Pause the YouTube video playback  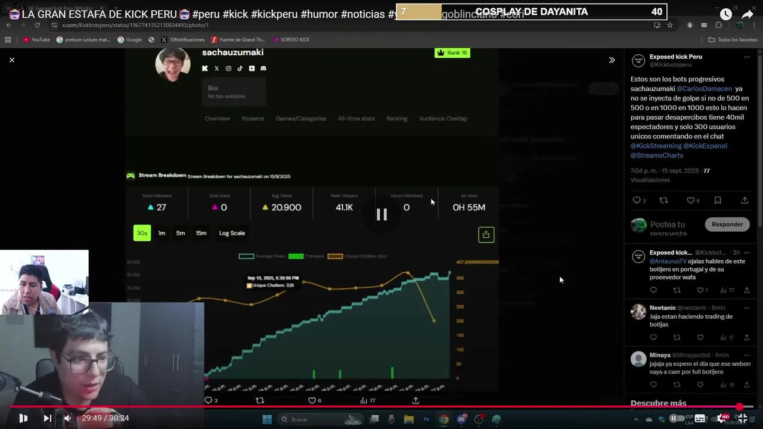(x=23, y=418)
